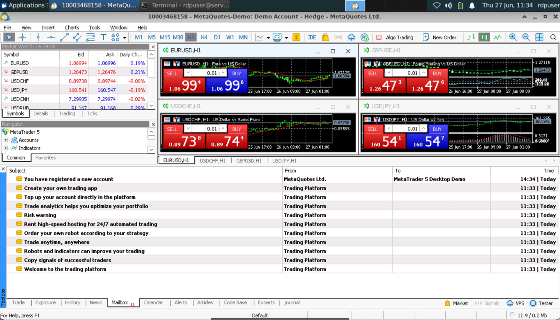Open the chart type dropdown
The image size is (560, 320).
[268, 37]
